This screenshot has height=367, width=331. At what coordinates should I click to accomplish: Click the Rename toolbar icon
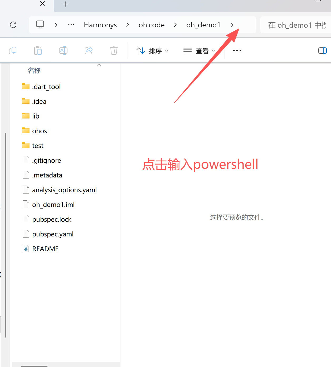click(x=63, y=51)
